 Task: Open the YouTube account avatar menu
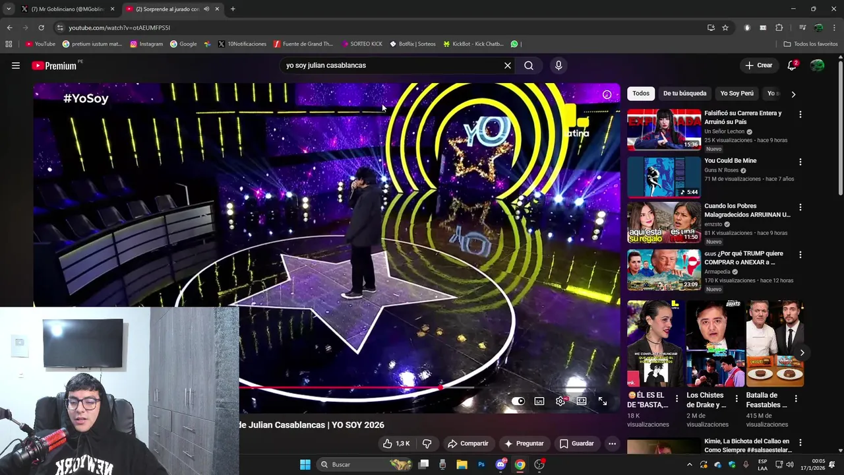pos(818,65)
